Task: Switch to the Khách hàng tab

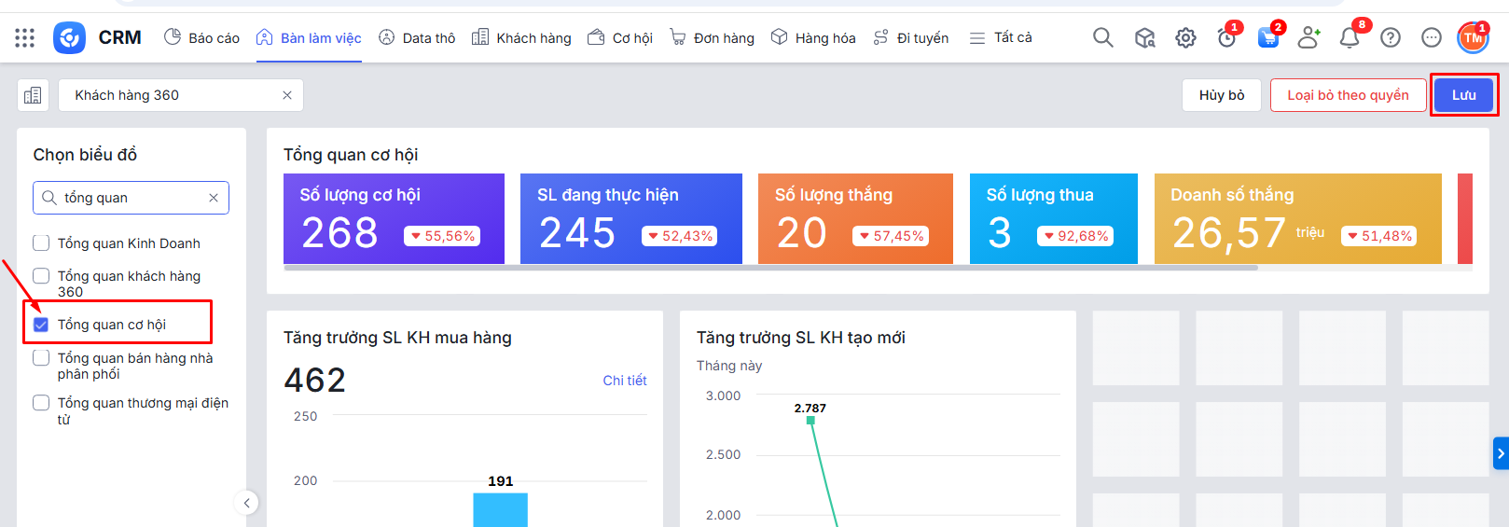Action: [x=521, y=38]
